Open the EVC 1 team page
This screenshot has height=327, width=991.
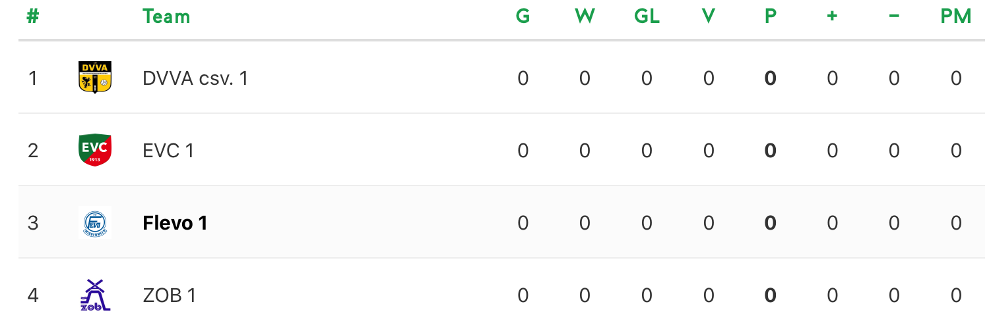coord(168,151)
